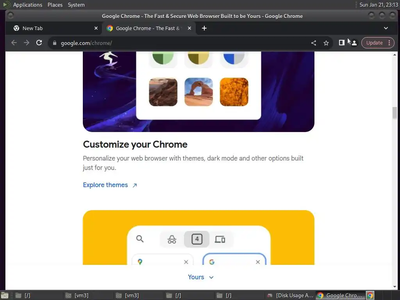This screenshot has width=400, height=300.
Task: Reload the current Chrome page
Action: tap(39, 43)
